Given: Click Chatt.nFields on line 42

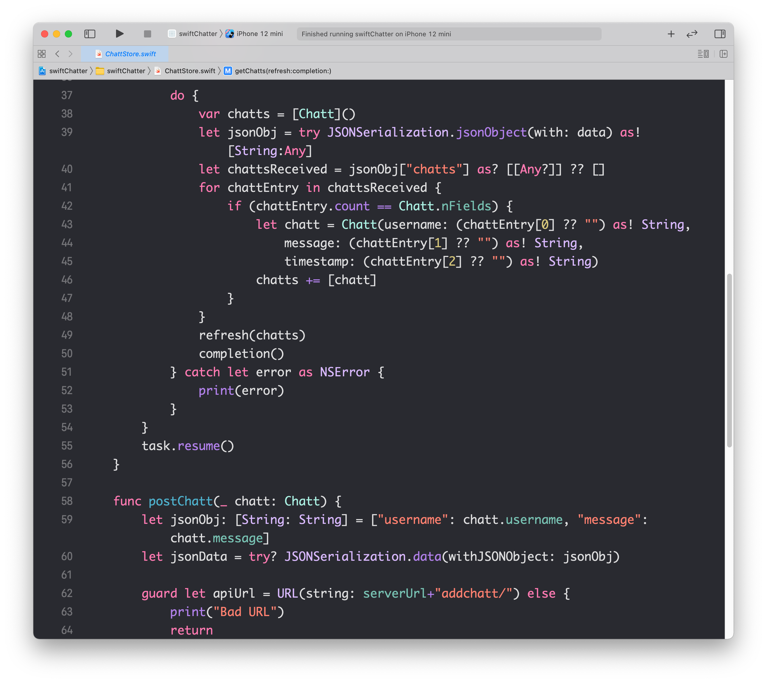Looking at the screenshot, I should [445, 206].
